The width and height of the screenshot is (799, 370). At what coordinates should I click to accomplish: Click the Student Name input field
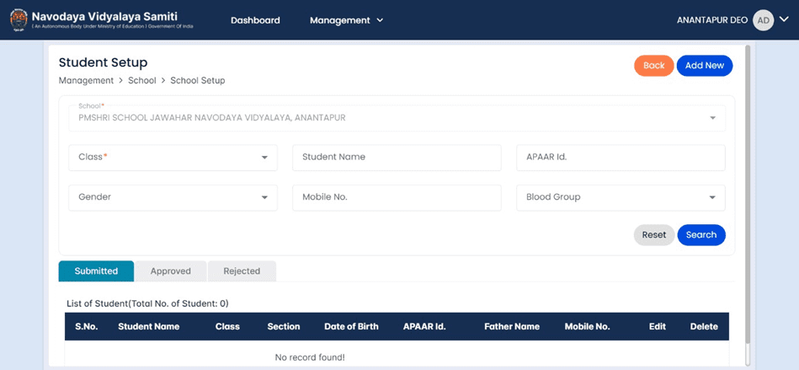[x=397, y=157]
